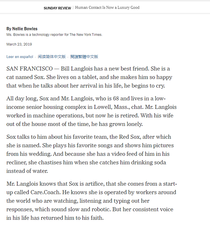This screenshot has width=210, height=228.
Task: Open the SUNDAY REVIEW section link
Action: coord(57,8)
